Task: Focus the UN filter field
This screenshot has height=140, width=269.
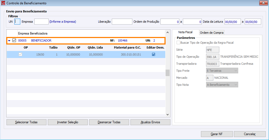Action: pyautogui.click(x=17, y=22)
